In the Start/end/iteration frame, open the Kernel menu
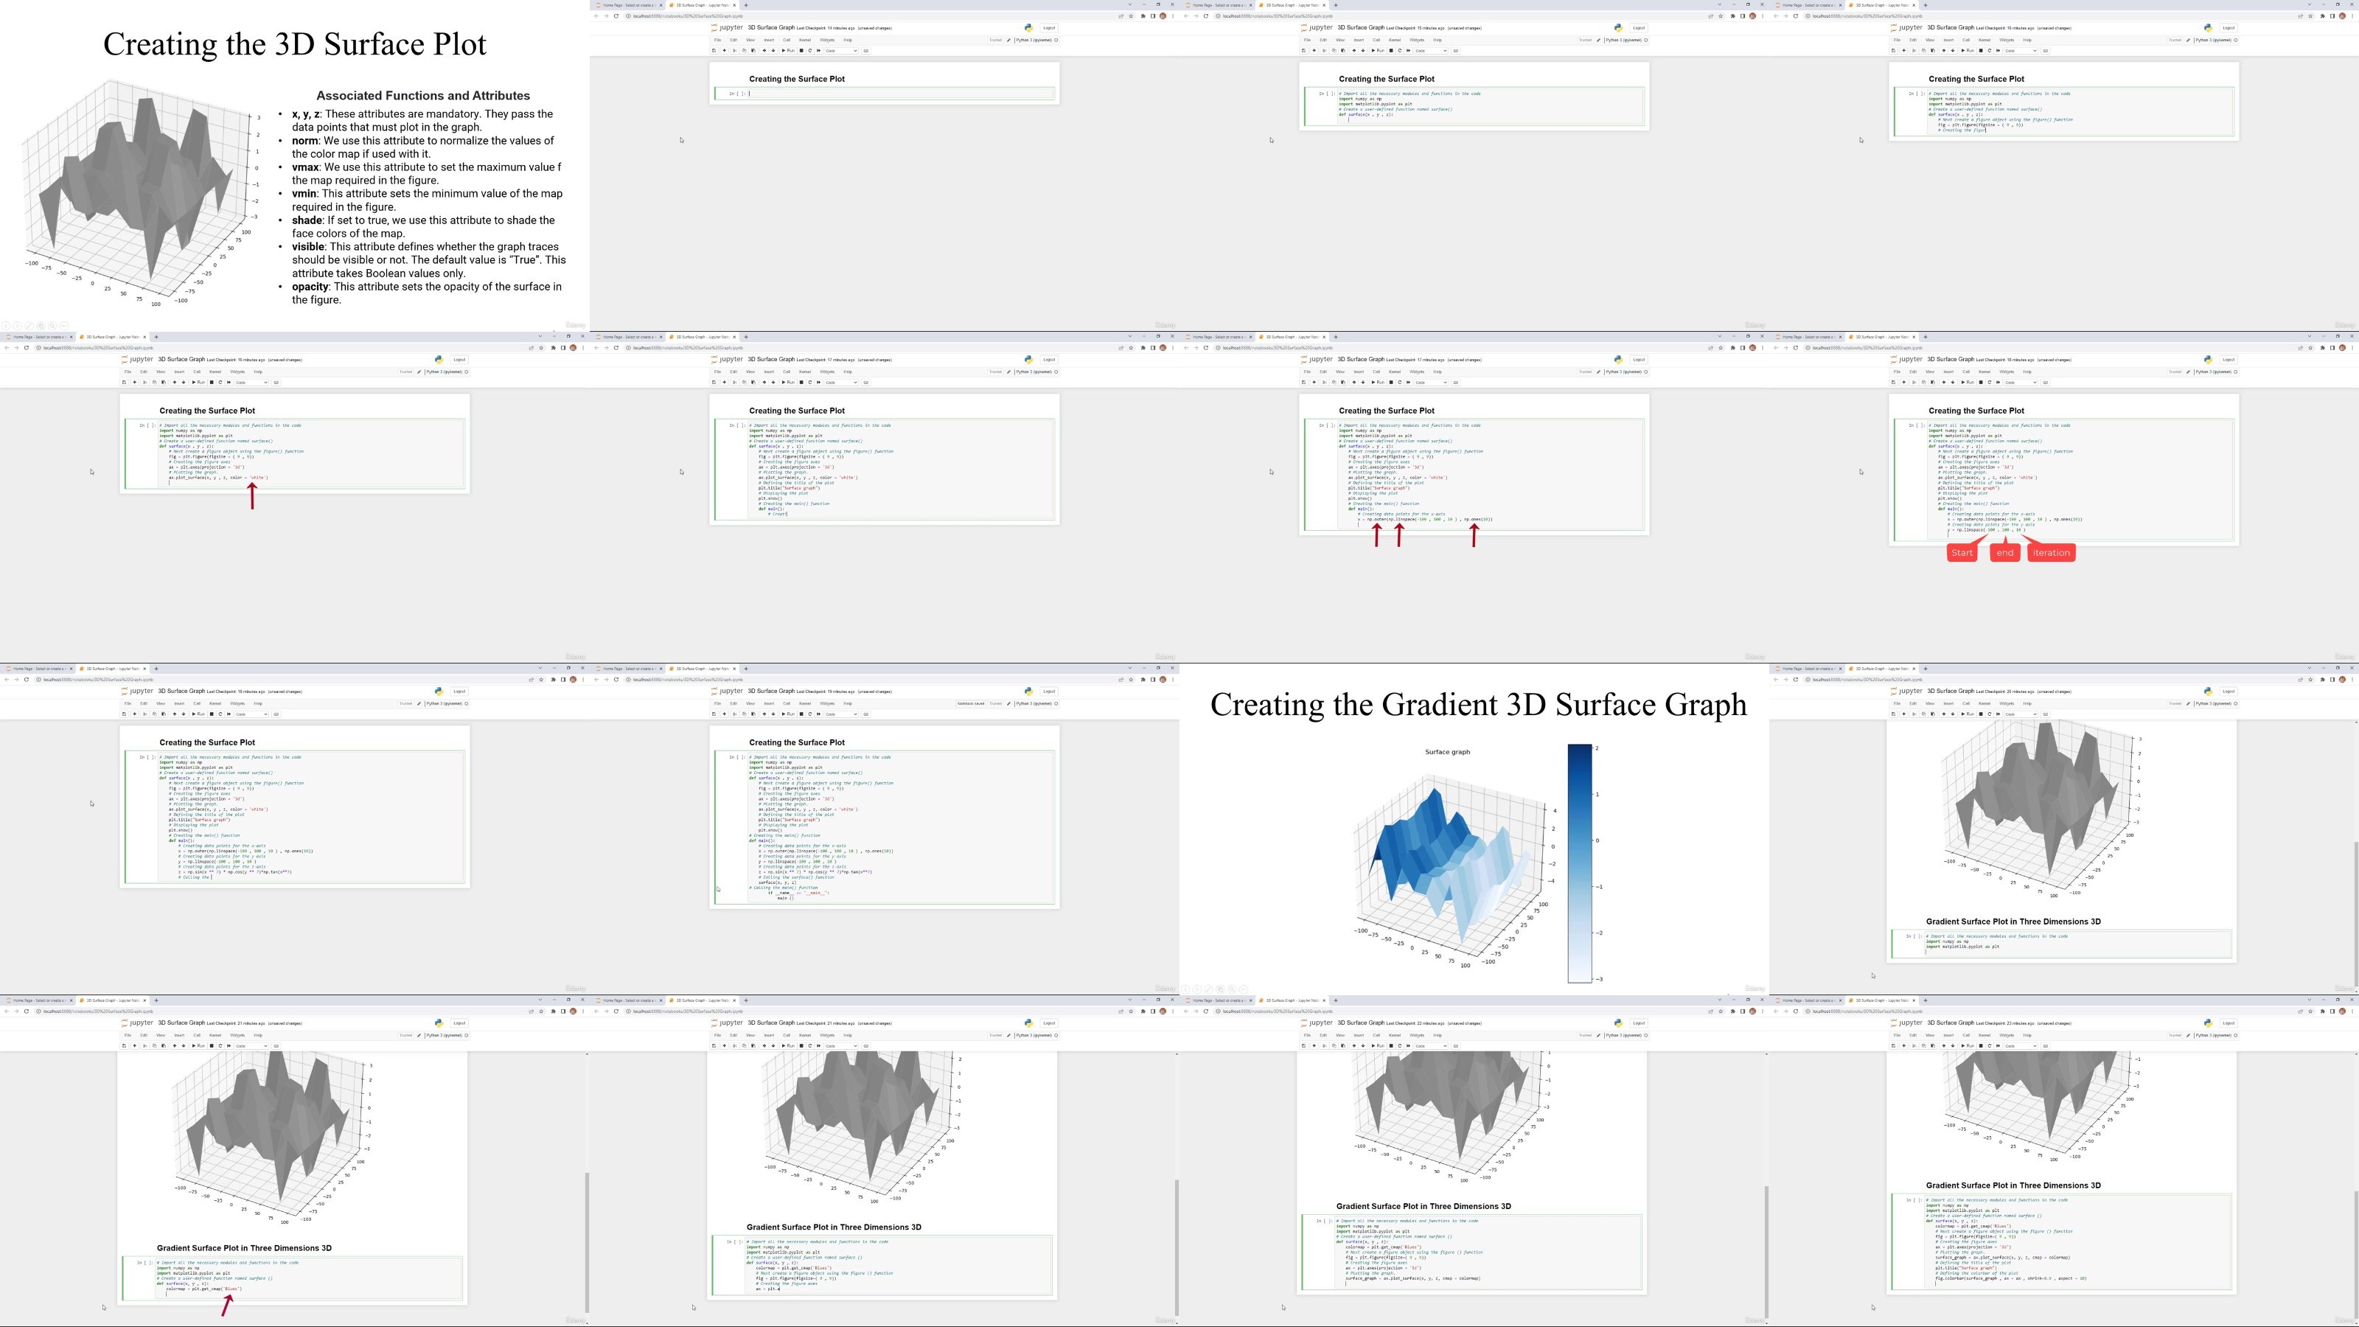This screenshot has height=1327, width=2359. pyautogui.click(x=1985, y=372)
